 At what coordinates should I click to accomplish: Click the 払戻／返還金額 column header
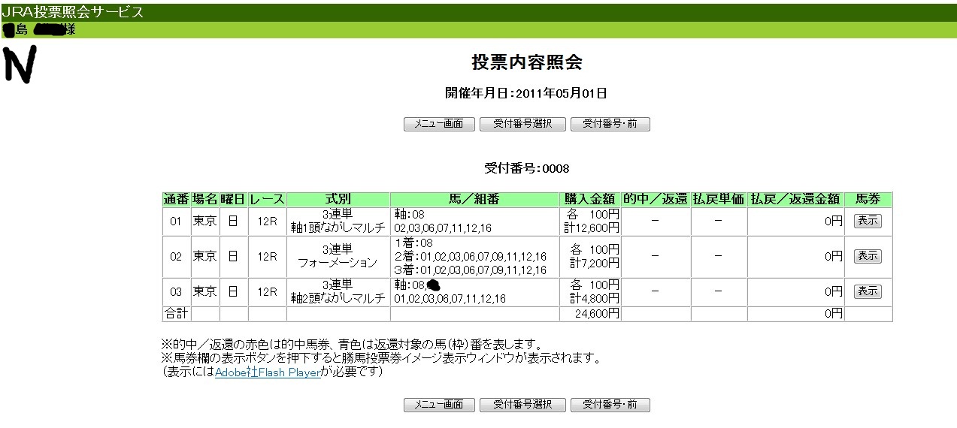(x=795, y=200)
